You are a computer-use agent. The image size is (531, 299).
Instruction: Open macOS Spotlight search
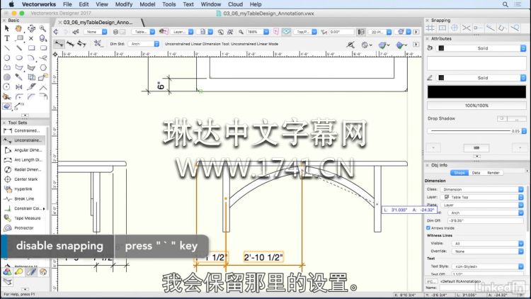505,4
